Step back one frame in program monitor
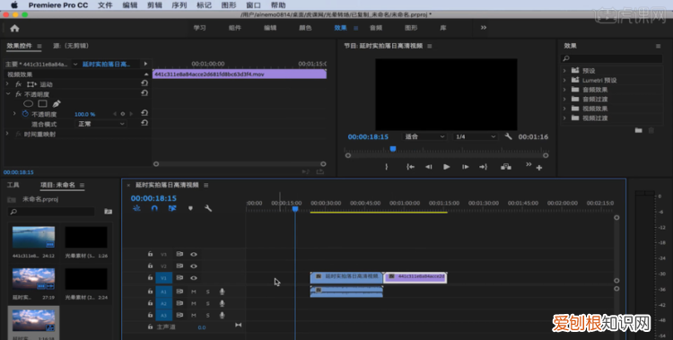The width and height of the screenshot is (673, 340). coord(428,167)
